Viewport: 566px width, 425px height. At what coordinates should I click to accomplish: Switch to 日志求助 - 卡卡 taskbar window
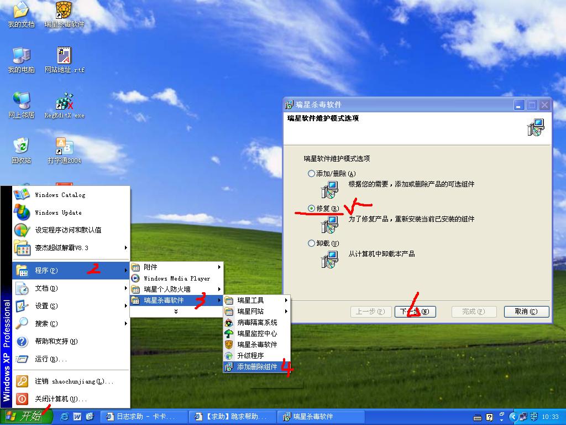click(144, 417)
